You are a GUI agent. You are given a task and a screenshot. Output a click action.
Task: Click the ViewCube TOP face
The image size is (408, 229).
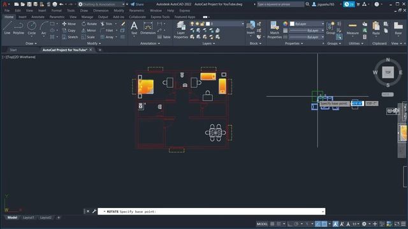click(x=388, y=73)
